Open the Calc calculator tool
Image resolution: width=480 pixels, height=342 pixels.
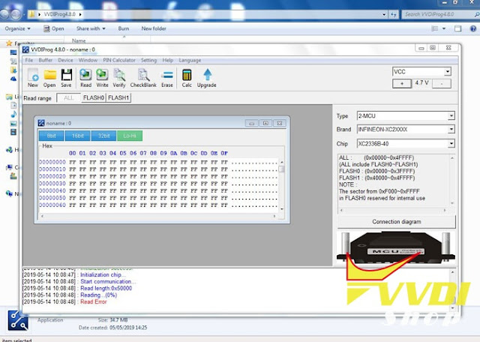click(x=187, y=78)
